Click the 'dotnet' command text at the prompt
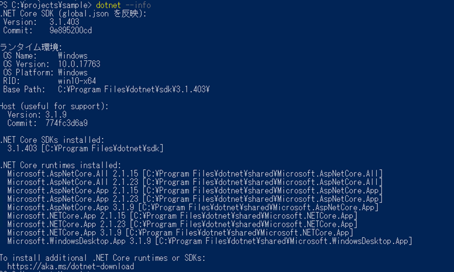The height and width of the screenshot is (272, 454). (x=108, y=5)
